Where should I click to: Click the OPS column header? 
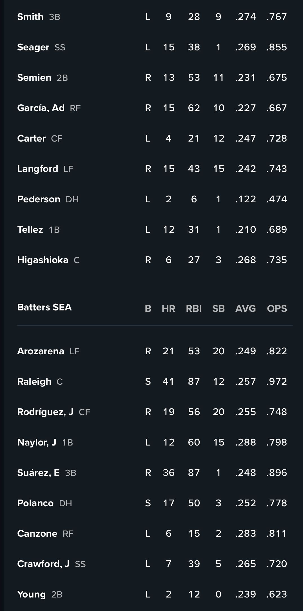coord(277,308)
